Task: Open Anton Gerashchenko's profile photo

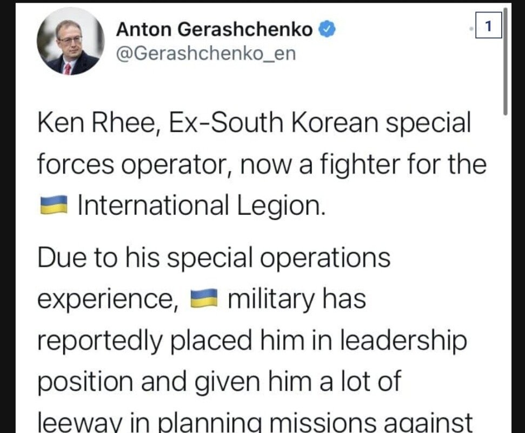Action: pos(70,41)
